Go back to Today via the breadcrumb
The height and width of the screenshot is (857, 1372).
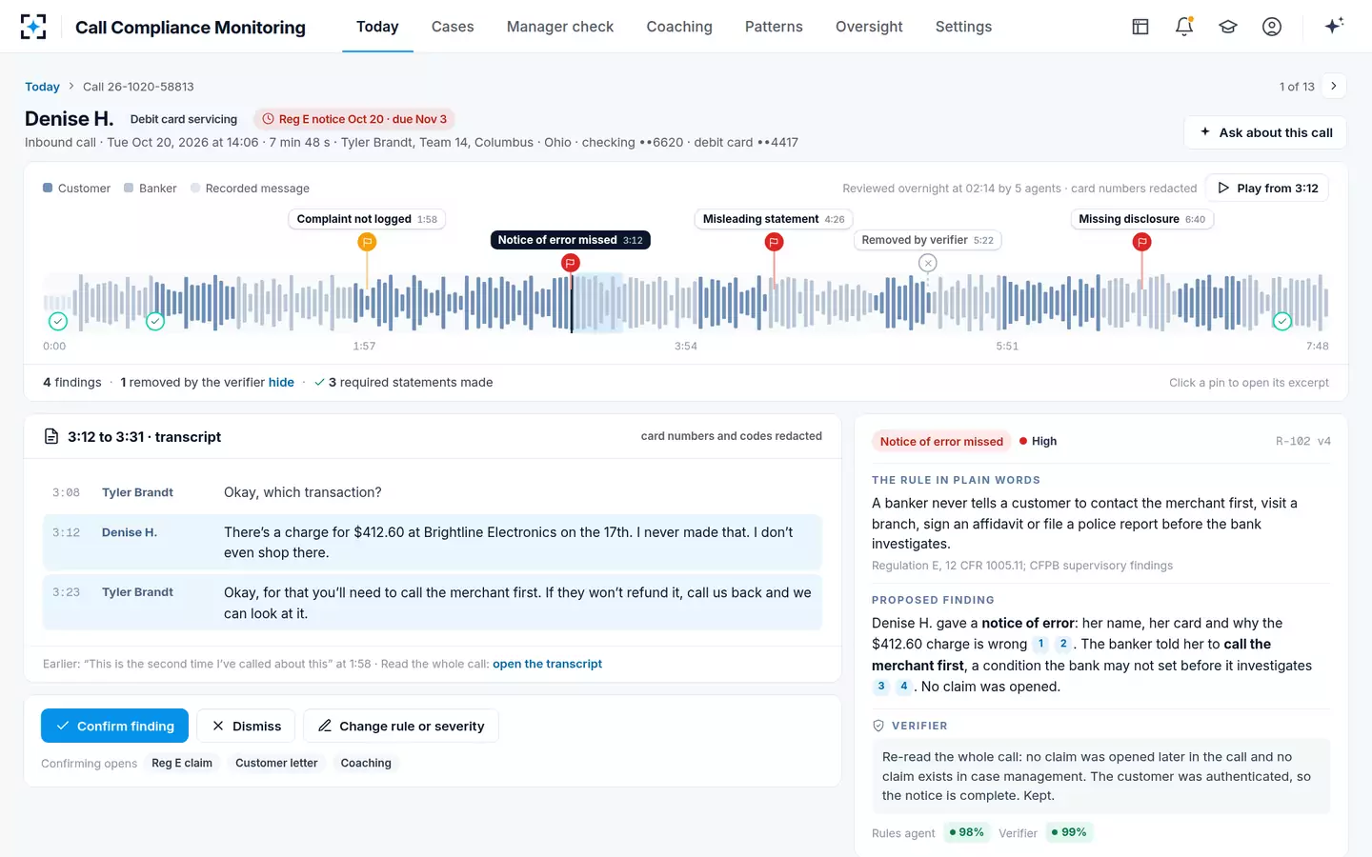(42, 87)
